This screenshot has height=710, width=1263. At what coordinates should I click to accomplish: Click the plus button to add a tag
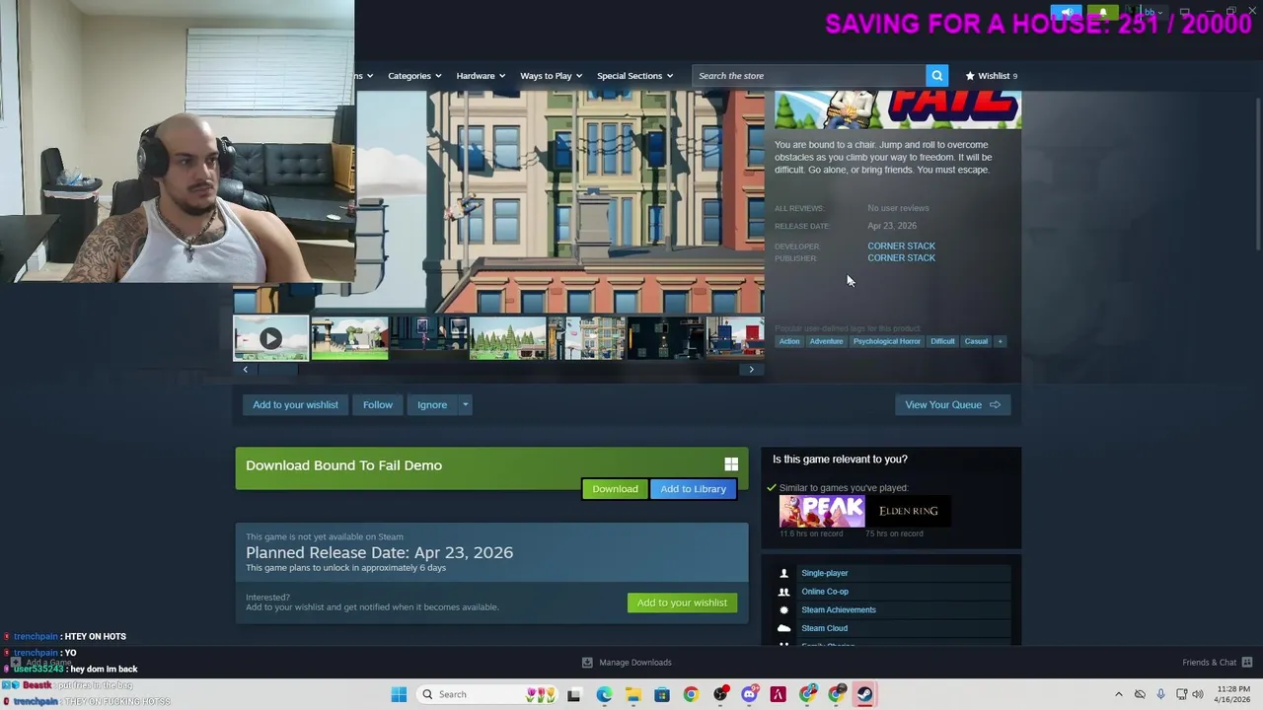(x=1000, y=341)
